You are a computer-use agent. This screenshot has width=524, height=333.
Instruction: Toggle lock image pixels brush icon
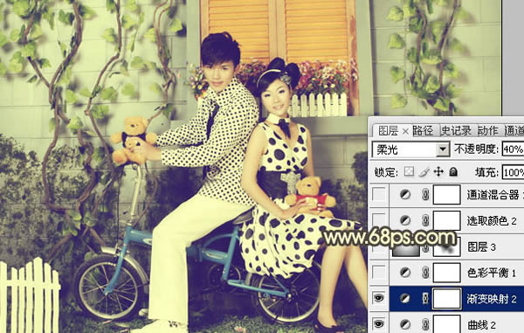424,172
